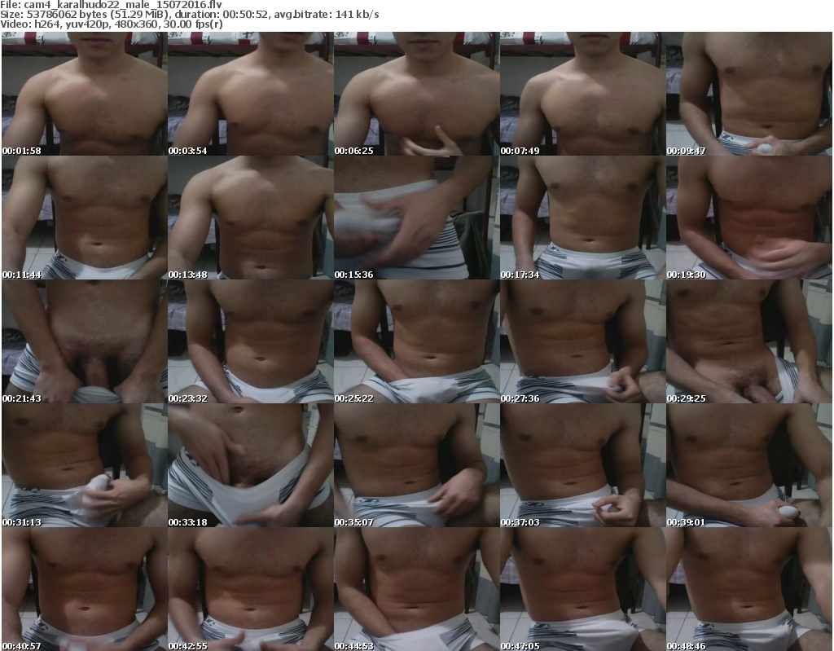Screen dimensions: 834x651
Task: Choose the thumbnail at 00:27:36
Action: pos(582,341)
